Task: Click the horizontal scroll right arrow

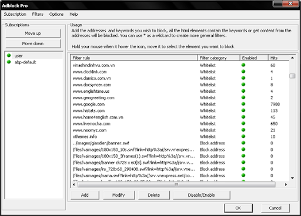Action: [286, 184]
